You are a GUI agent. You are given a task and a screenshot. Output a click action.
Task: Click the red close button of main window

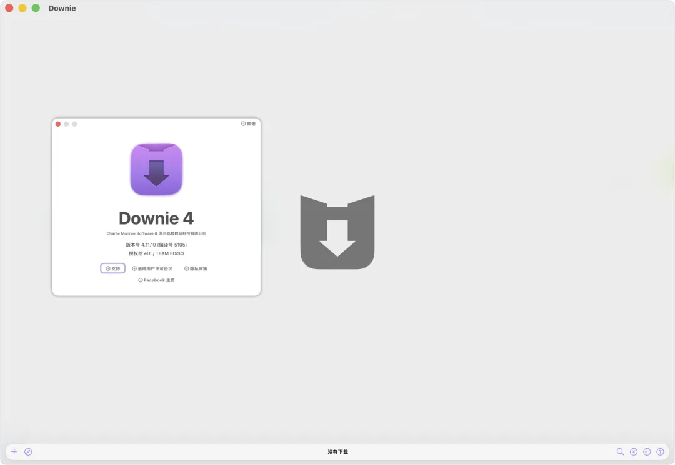click(9, 8)
